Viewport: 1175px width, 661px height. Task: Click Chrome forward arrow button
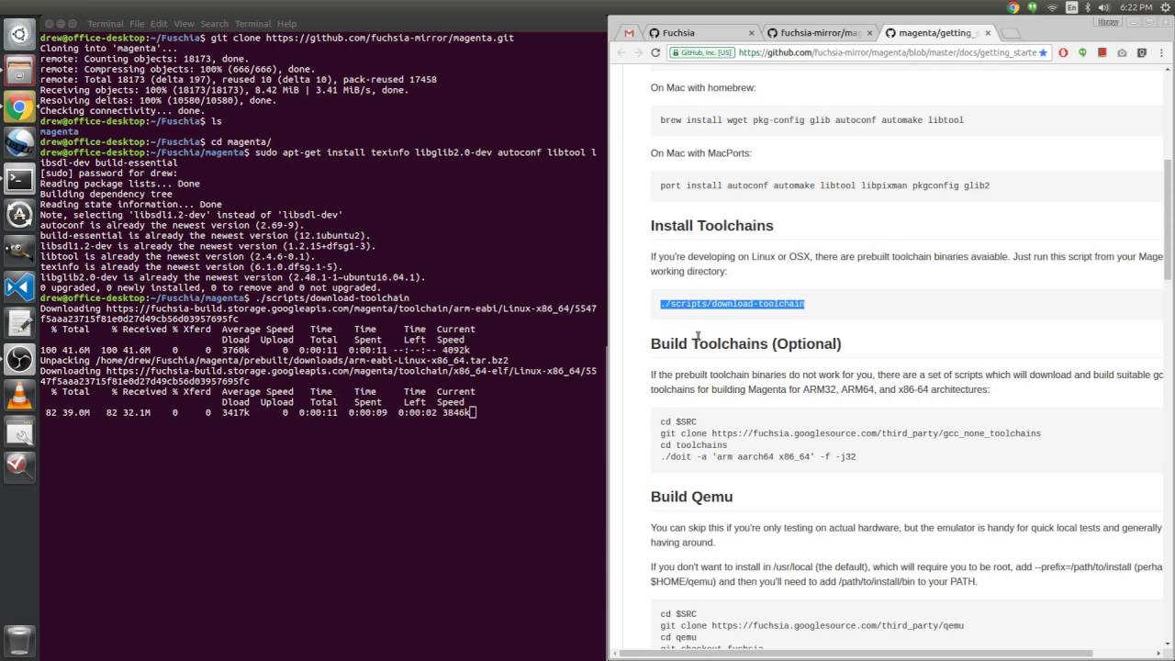pos(638,52)
